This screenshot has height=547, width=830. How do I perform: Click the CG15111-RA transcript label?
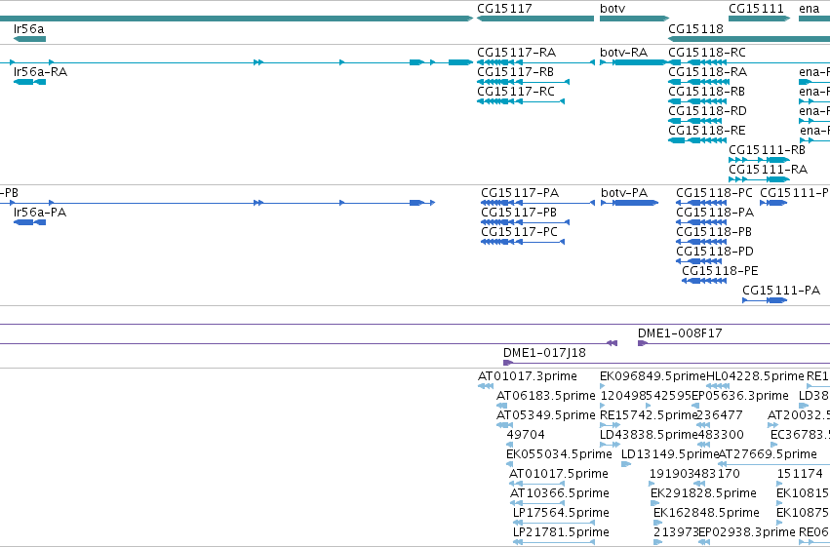[769, 170]
